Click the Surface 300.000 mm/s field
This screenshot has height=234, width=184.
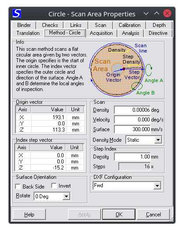[x=132, y=129]
